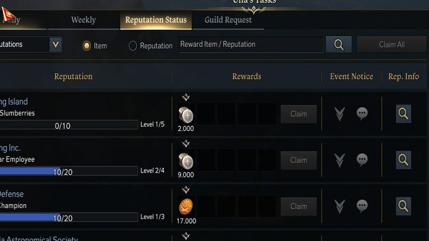Click speech bubble notice icon in Level 2/4 row
The width and height of the screenshot is (429, 241).
coord(362,160)
